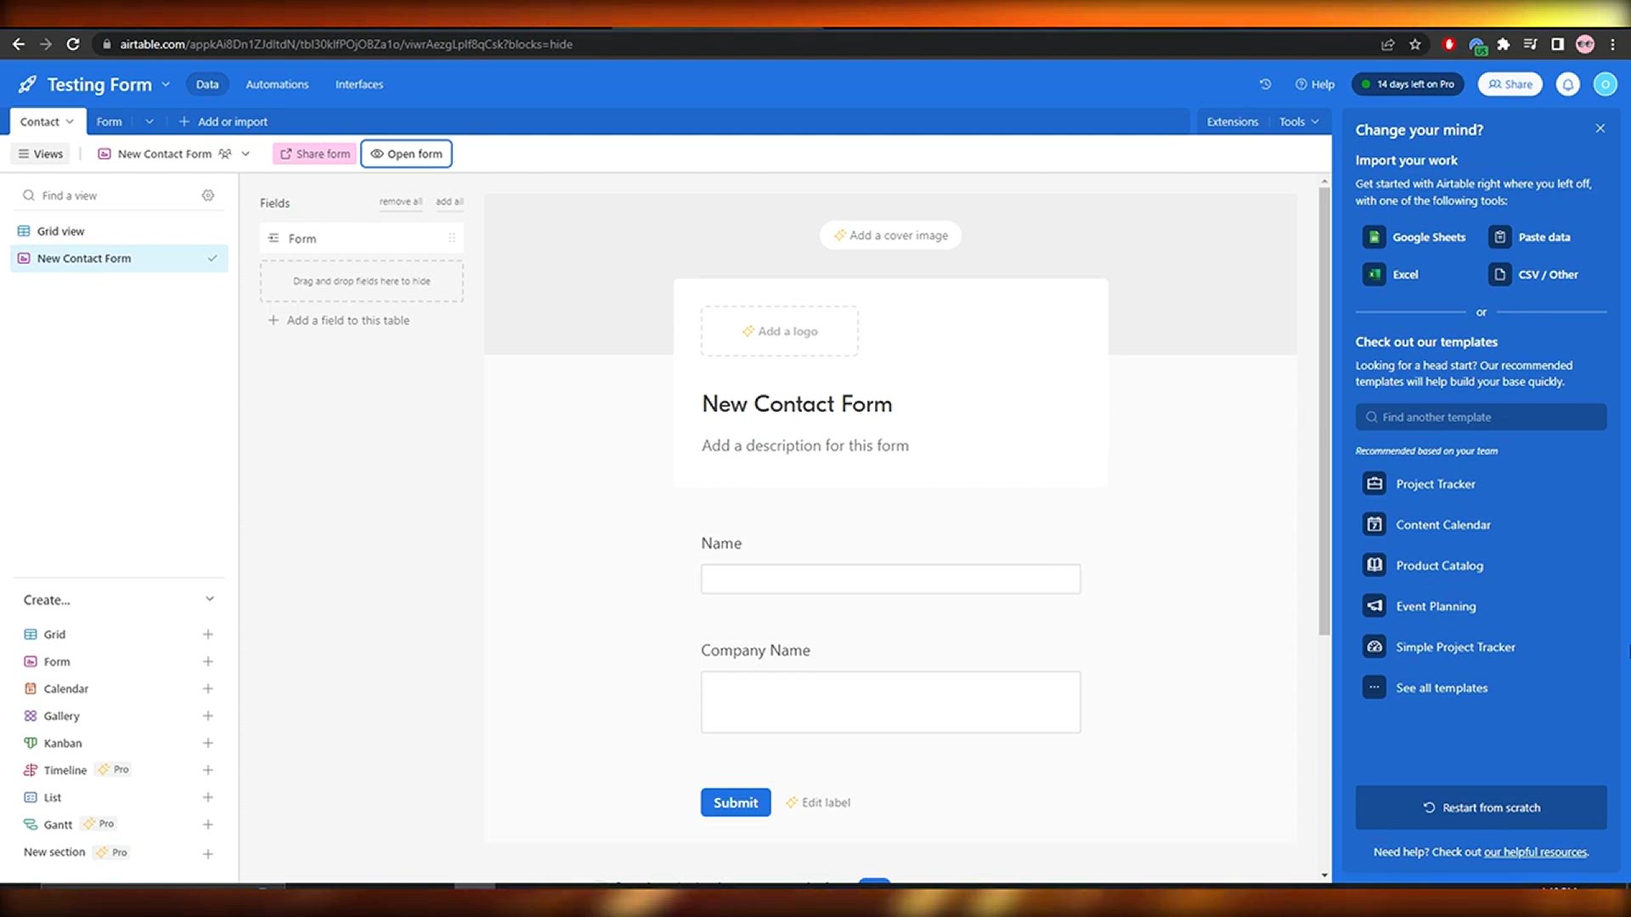Click Edit label link
The width and height of the screenshot is (1631, 917).
[x=818, y=802]
